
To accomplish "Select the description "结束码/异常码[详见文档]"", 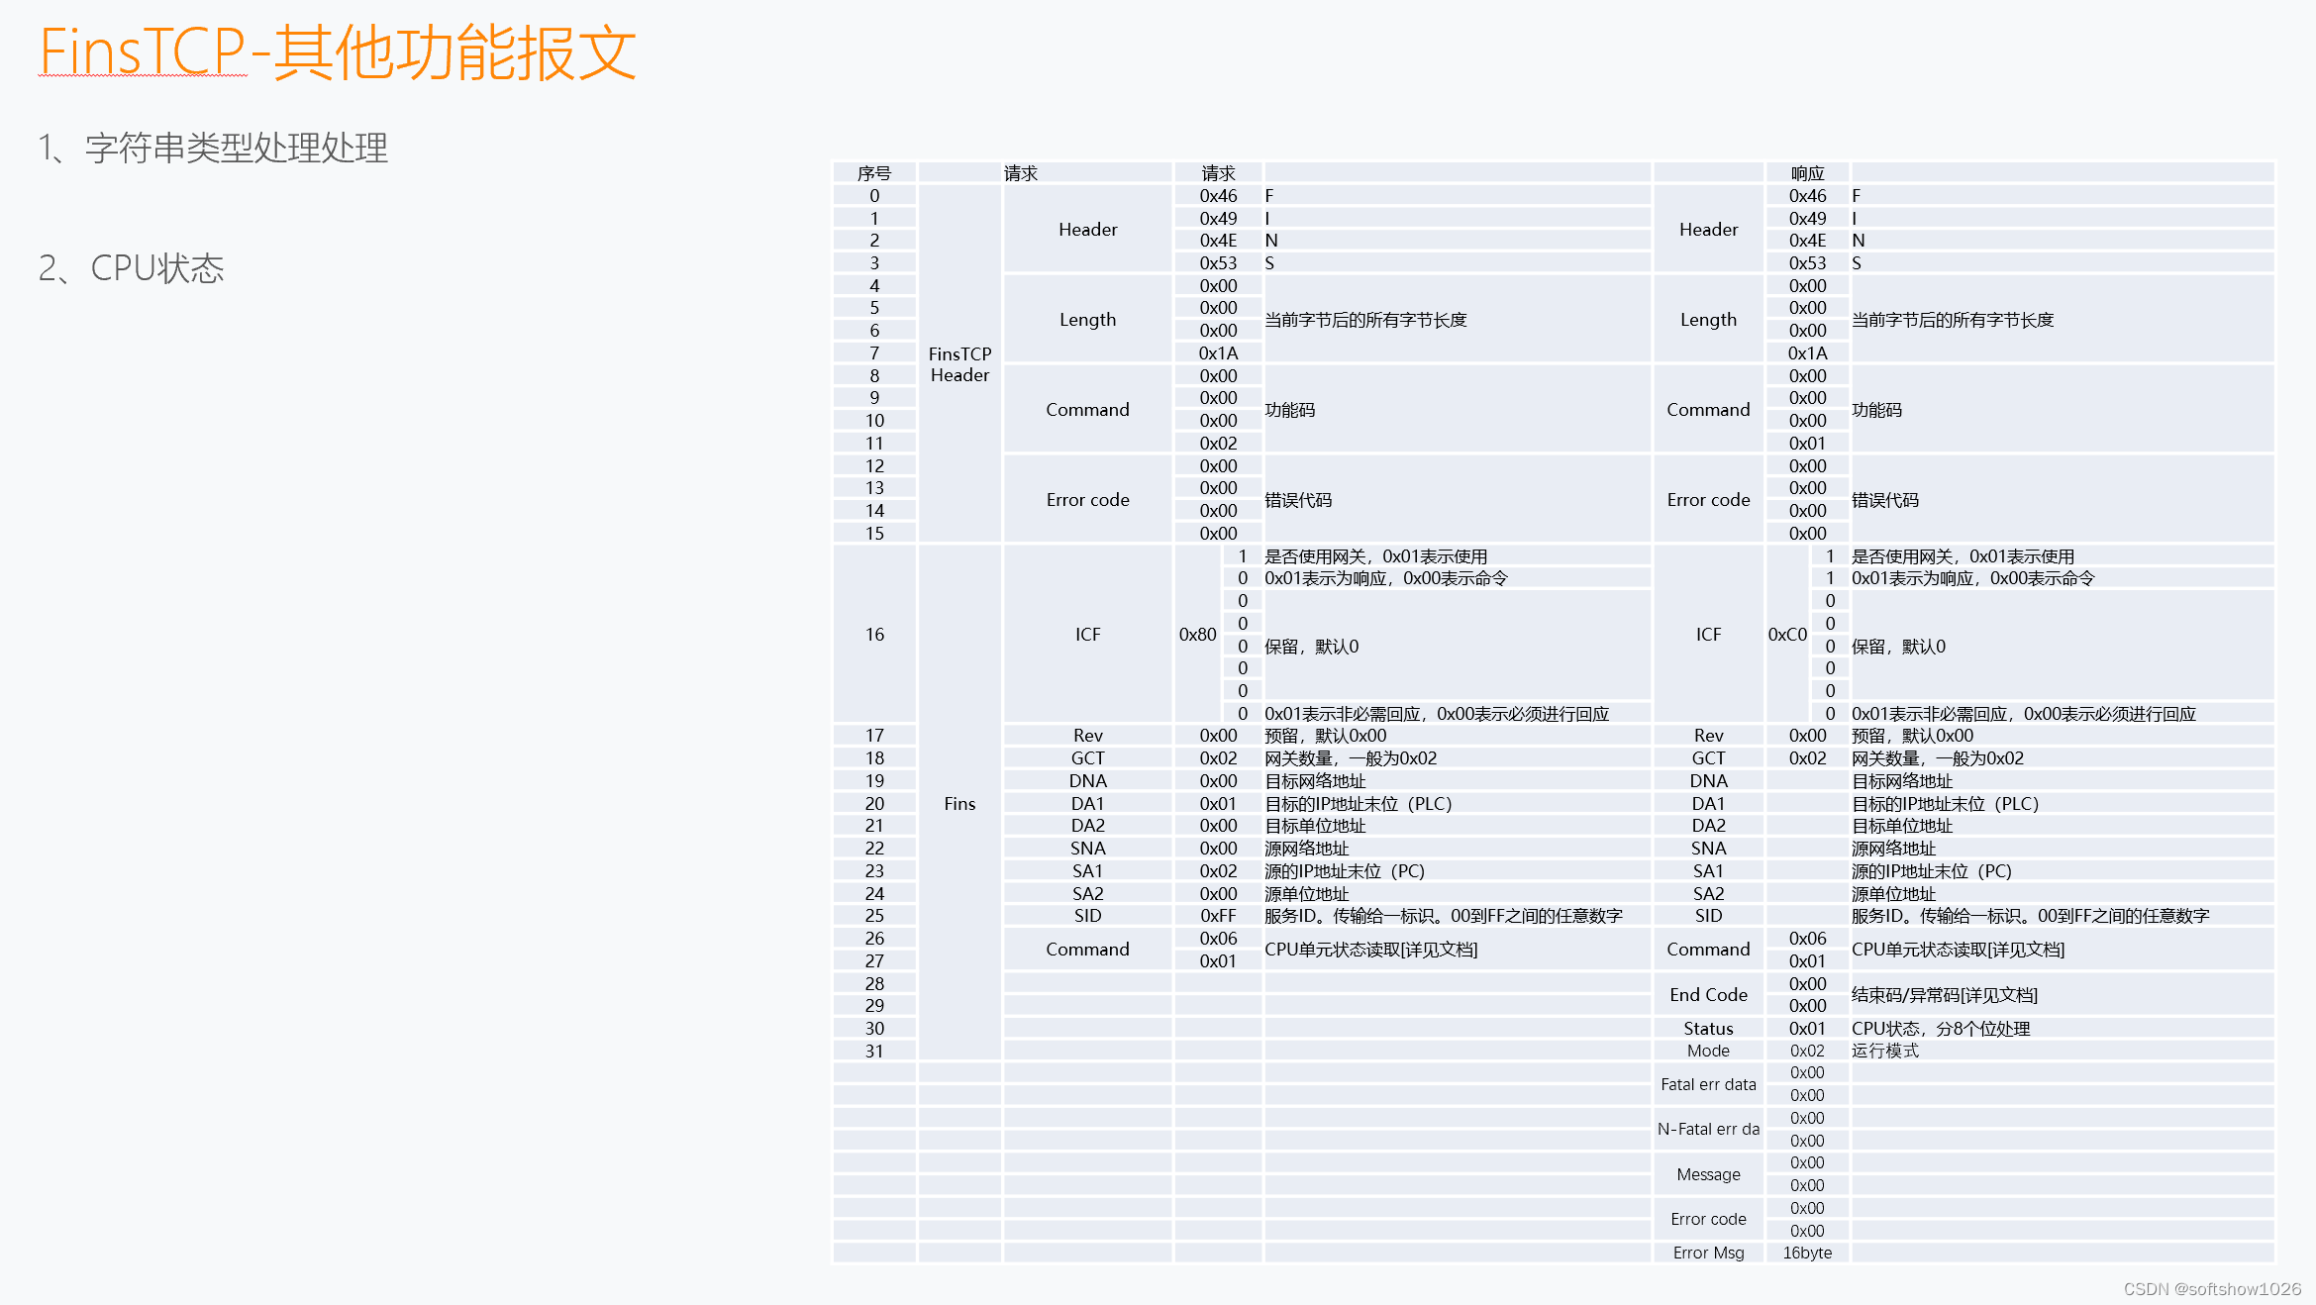I will 1944,995.
